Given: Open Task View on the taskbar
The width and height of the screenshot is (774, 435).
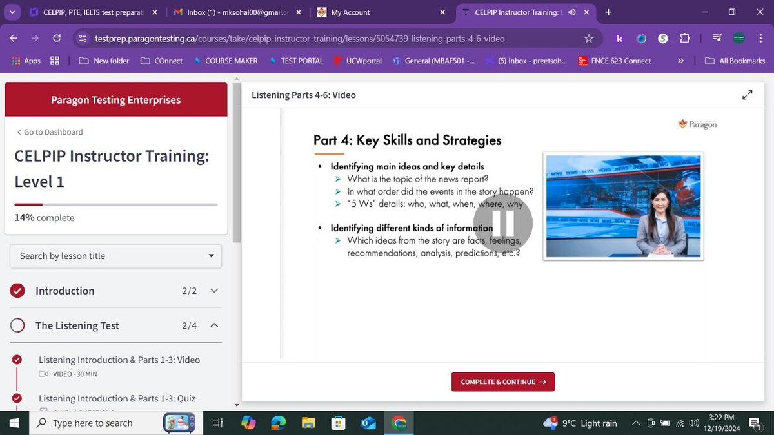Looking at the screenshot, I should click(x=217, y=423).
